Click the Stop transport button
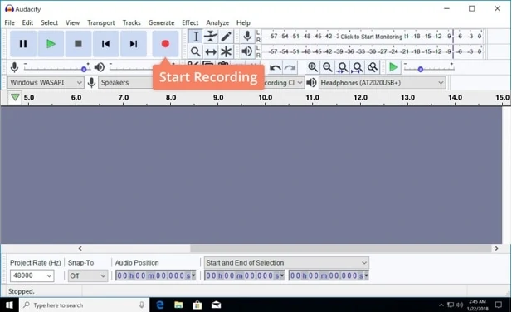Screen dimensions: 512x312 (78, 44)
